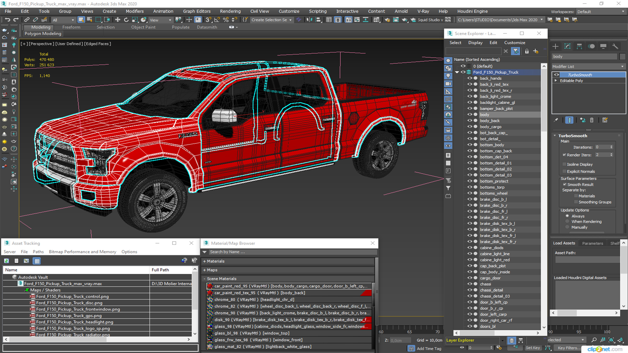Image resolution: width=628 pixels, height=353 pixels.
Task: Choose the Select and Move tool
Action: [118, 20]
